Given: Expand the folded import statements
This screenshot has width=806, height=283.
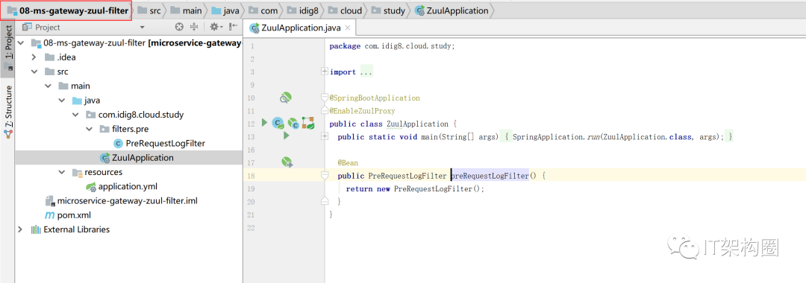Looking at the screenshot, I should point(325,71).
